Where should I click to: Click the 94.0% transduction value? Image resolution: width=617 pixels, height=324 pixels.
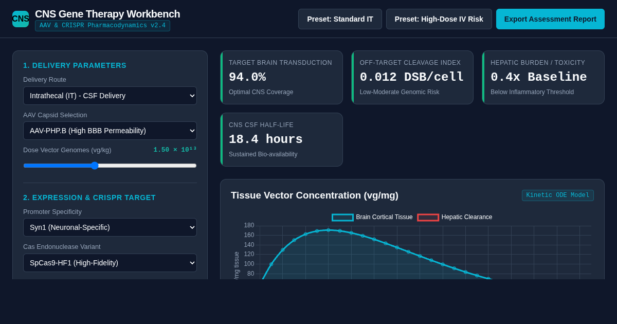247,77
